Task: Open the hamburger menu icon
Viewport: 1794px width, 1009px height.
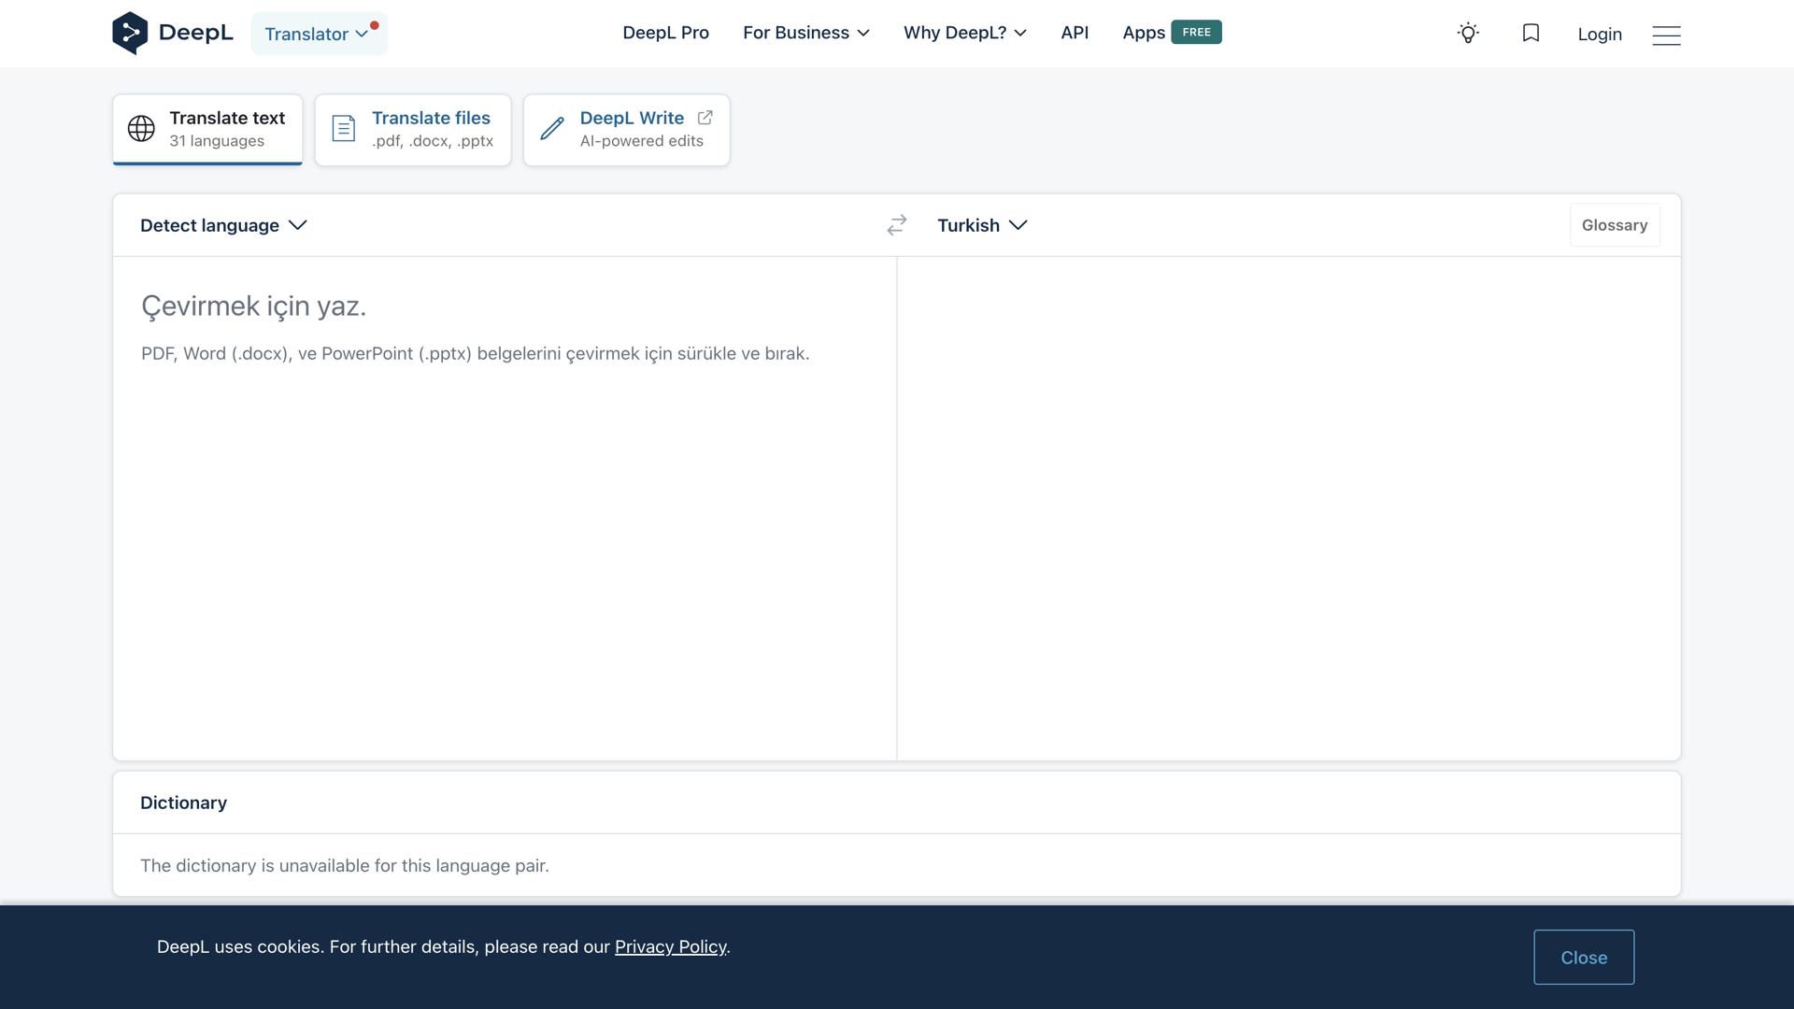Action: pos(1667,36)
